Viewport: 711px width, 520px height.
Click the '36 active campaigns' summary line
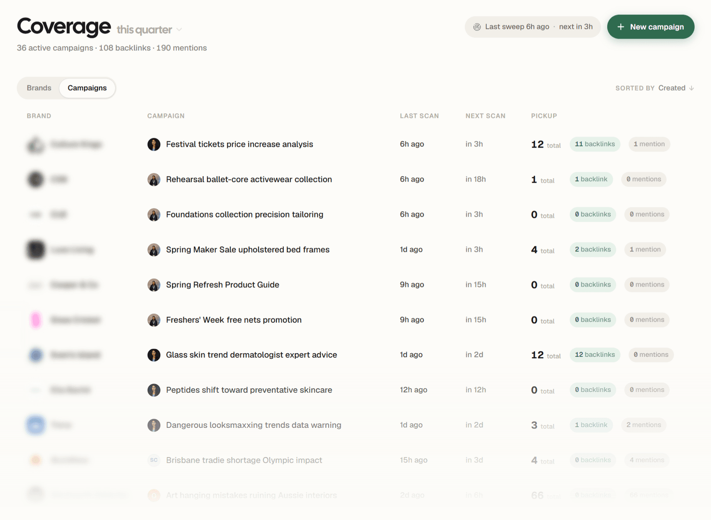[x=112, y=48]
